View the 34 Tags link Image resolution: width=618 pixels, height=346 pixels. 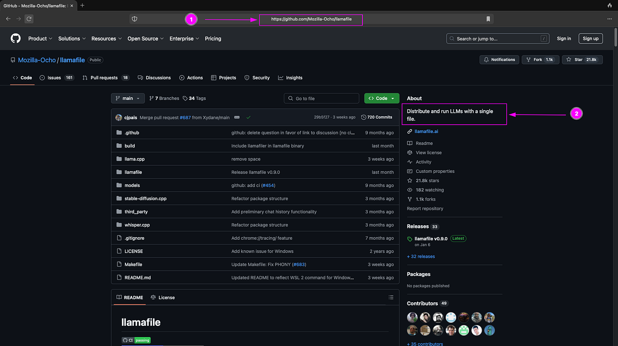pyautogui.click(x=194, y=98)
